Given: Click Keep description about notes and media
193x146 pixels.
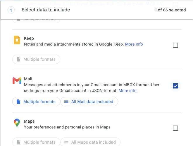Looking at the screenshot, I should point(74,44).
